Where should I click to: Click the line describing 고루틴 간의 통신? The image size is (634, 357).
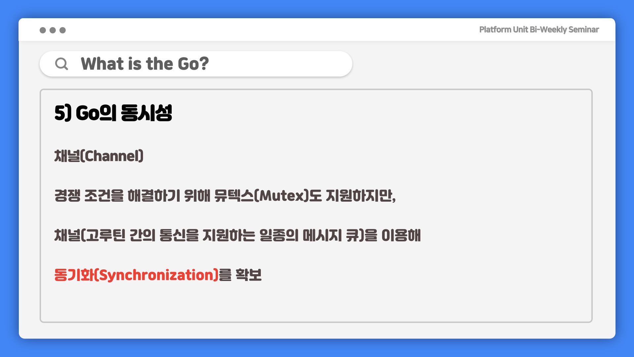[237, 235]
